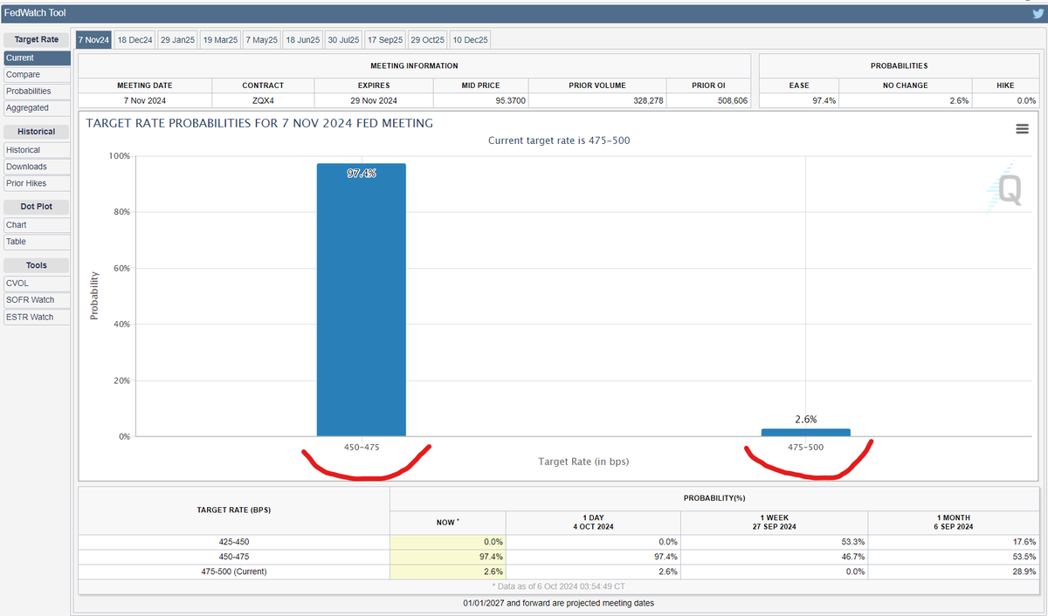Click the short 475-500 probability bar

[x=806, y=432]
